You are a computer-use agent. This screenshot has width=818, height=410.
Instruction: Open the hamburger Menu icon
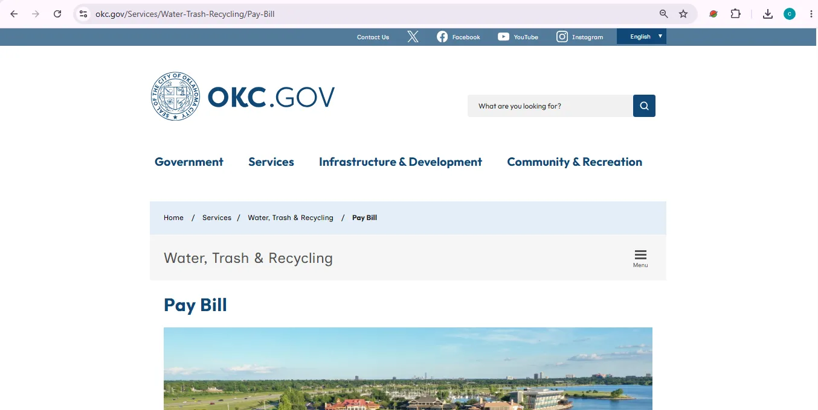pyautogui.click(x=640, y=258)
